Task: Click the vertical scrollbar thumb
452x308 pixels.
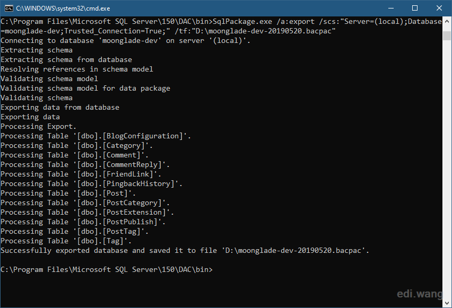Action: point(447,36)
